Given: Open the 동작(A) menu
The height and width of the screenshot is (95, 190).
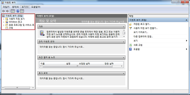Looking at the screenshot, I should 16,7.
